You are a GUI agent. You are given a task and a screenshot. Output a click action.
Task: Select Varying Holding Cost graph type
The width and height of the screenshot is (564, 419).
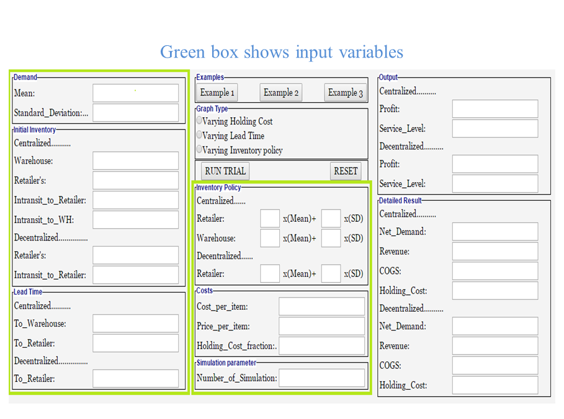(199, 120)
